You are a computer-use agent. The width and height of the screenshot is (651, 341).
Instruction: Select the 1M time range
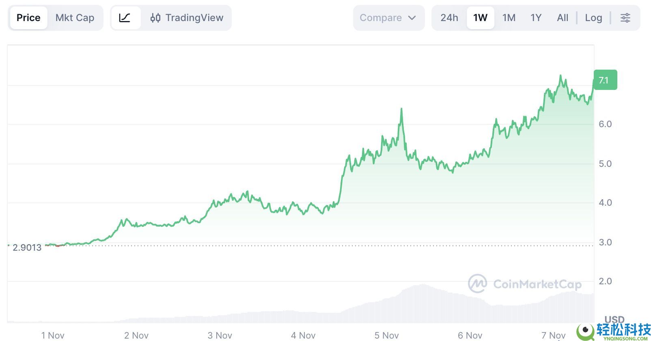tap(509, 18)
